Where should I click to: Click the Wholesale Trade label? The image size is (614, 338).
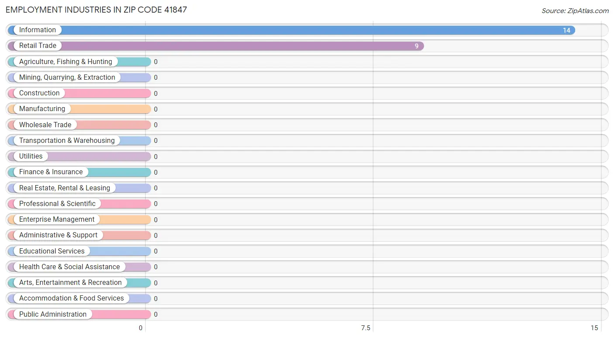click(45, 125)
